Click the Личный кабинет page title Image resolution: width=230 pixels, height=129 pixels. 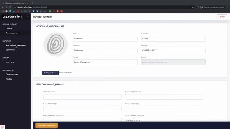(42, 17)
